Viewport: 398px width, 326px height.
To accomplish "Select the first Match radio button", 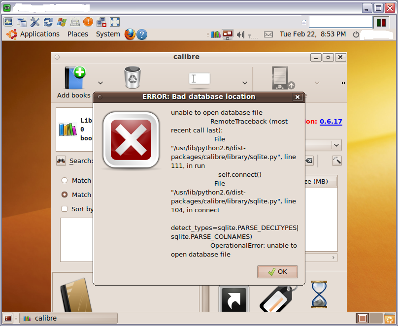I will [x=65, y=180].
